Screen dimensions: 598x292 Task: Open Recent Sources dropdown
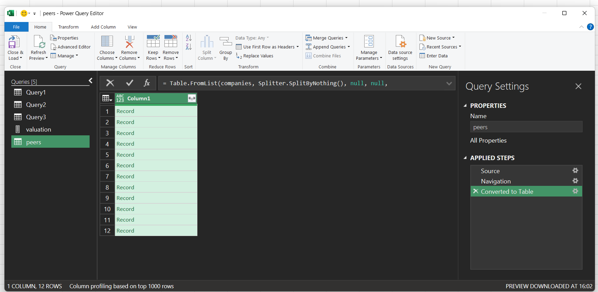click(440, 47)
